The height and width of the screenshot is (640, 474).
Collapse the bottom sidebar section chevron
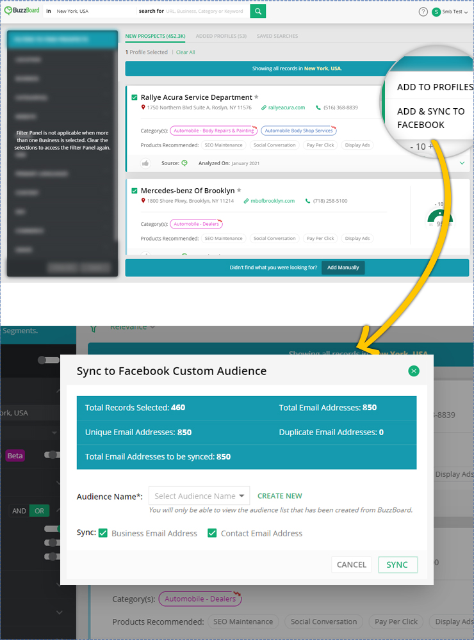59,612
